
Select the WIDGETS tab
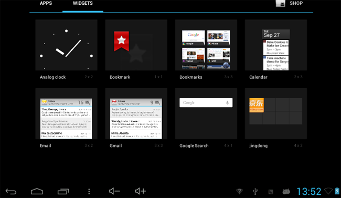point(83,3)
